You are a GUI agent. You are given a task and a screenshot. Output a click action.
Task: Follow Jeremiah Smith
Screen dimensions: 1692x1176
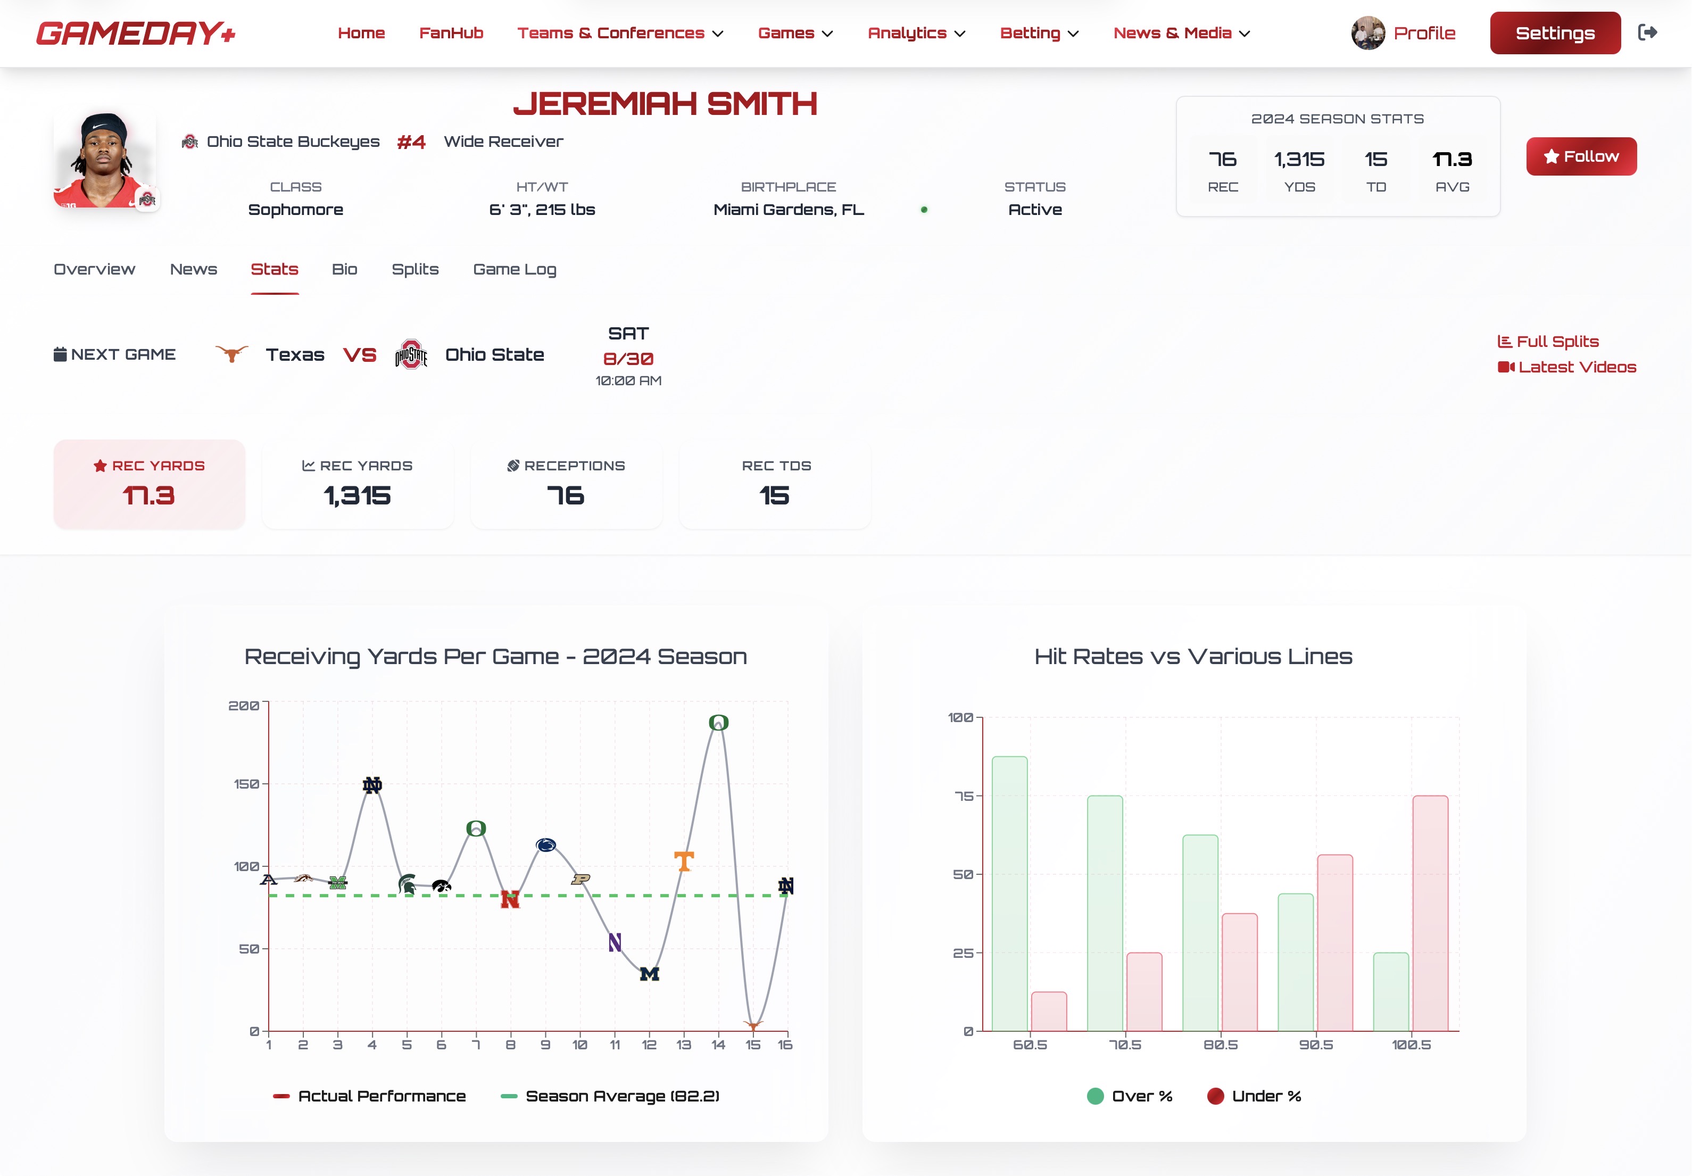1581,156
